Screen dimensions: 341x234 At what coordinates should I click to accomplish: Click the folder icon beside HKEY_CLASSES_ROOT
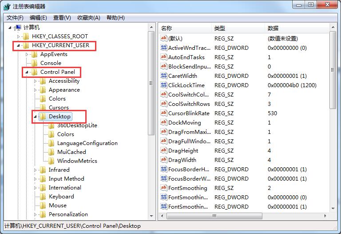[26, 36]
